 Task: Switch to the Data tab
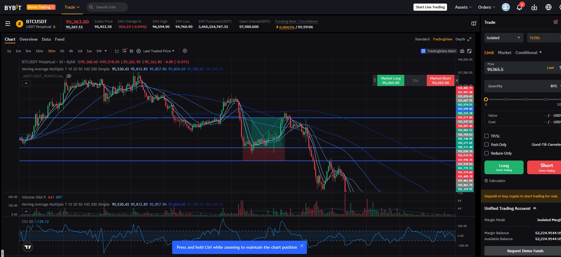pos(46,39)
